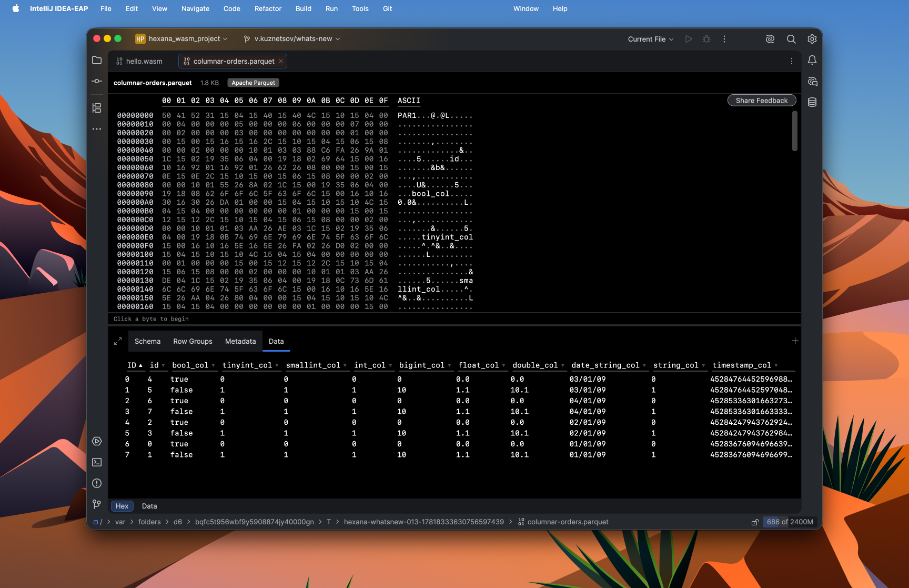Open the Structure tool window icon

(97, 108)
